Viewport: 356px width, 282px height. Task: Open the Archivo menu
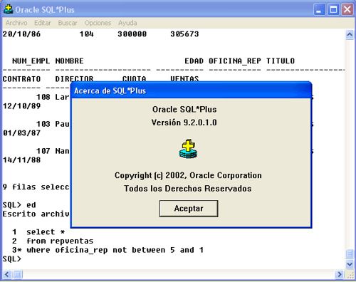[x=16, y=23]
